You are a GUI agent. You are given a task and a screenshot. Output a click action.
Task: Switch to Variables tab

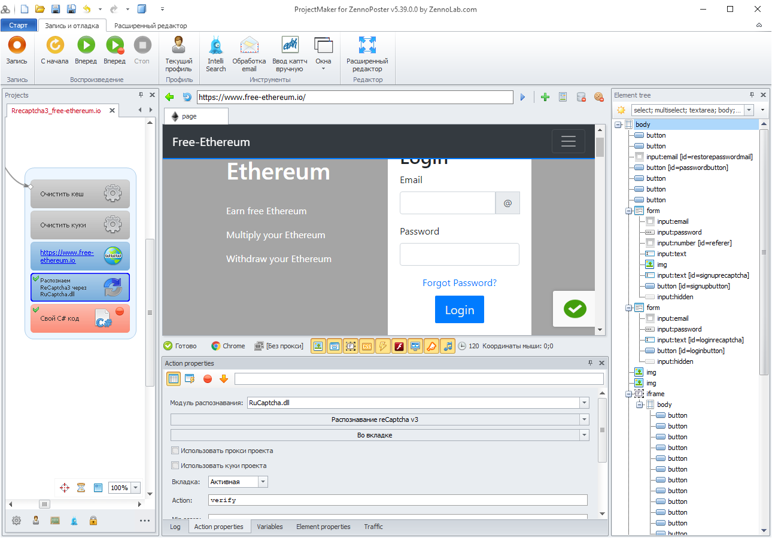tap(270, 527)
